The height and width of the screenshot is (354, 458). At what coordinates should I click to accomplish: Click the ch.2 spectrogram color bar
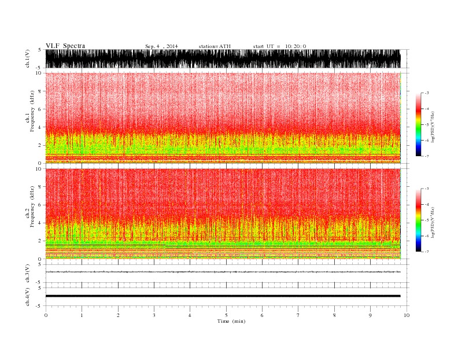418,220
